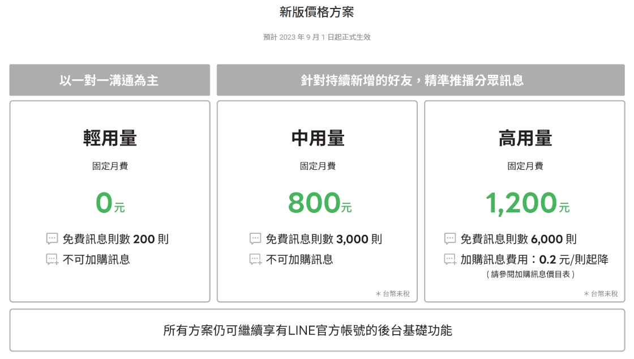Click the 預計 2023 年 9 月 1 日 effective date text
Image resolution: width=634 pixels, height=359 pixels.
(317, 37)
